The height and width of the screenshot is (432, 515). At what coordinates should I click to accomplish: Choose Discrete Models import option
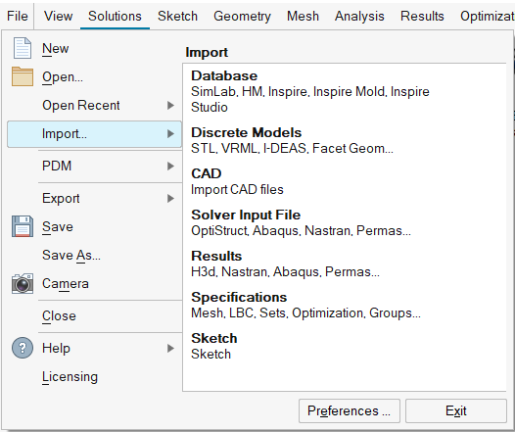coord(292,140)
